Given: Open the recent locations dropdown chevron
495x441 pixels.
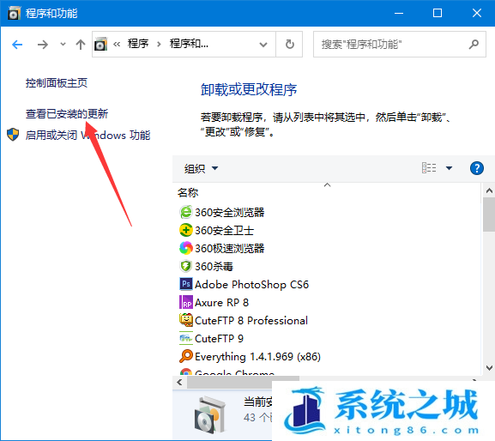Looking at the screenshot, I should [x=63, y=45].
